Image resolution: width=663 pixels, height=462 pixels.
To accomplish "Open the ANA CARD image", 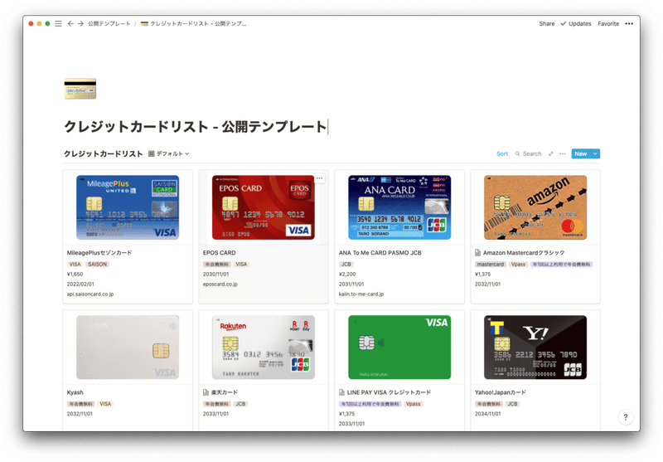I will tap(399, 207).
